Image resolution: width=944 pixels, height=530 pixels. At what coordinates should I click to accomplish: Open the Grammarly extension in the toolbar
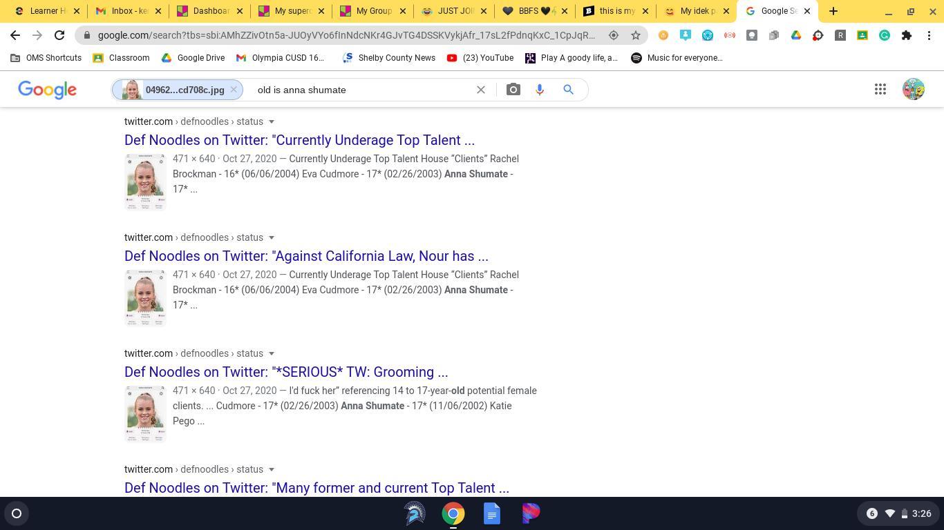pos(885,35)
